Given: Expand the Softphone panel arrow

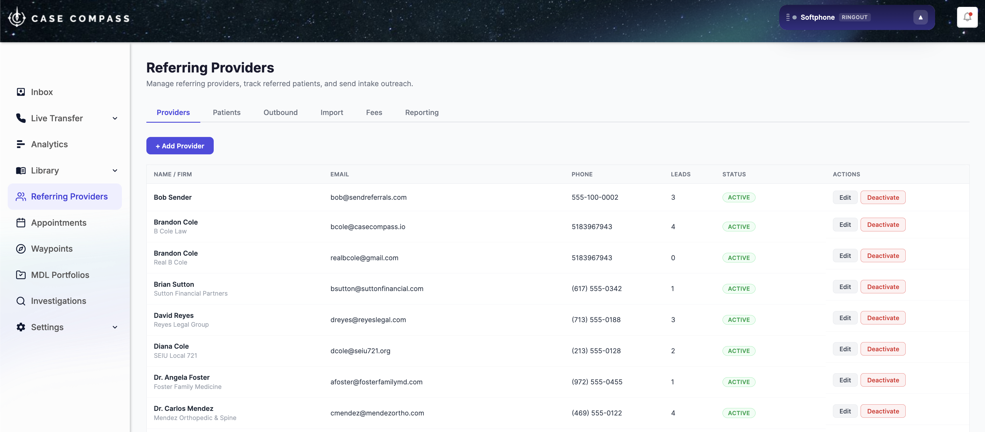Looking at the screenshot, I should click(x=921, y=17).
